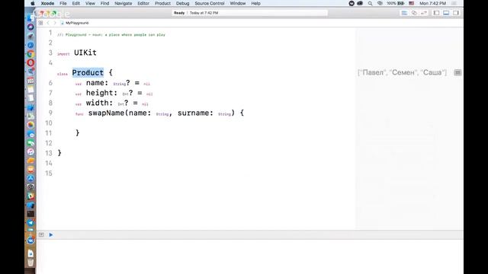Screen dimensions: 488x274
Task: Open the US flag input source menu
Action: (412, 3)
